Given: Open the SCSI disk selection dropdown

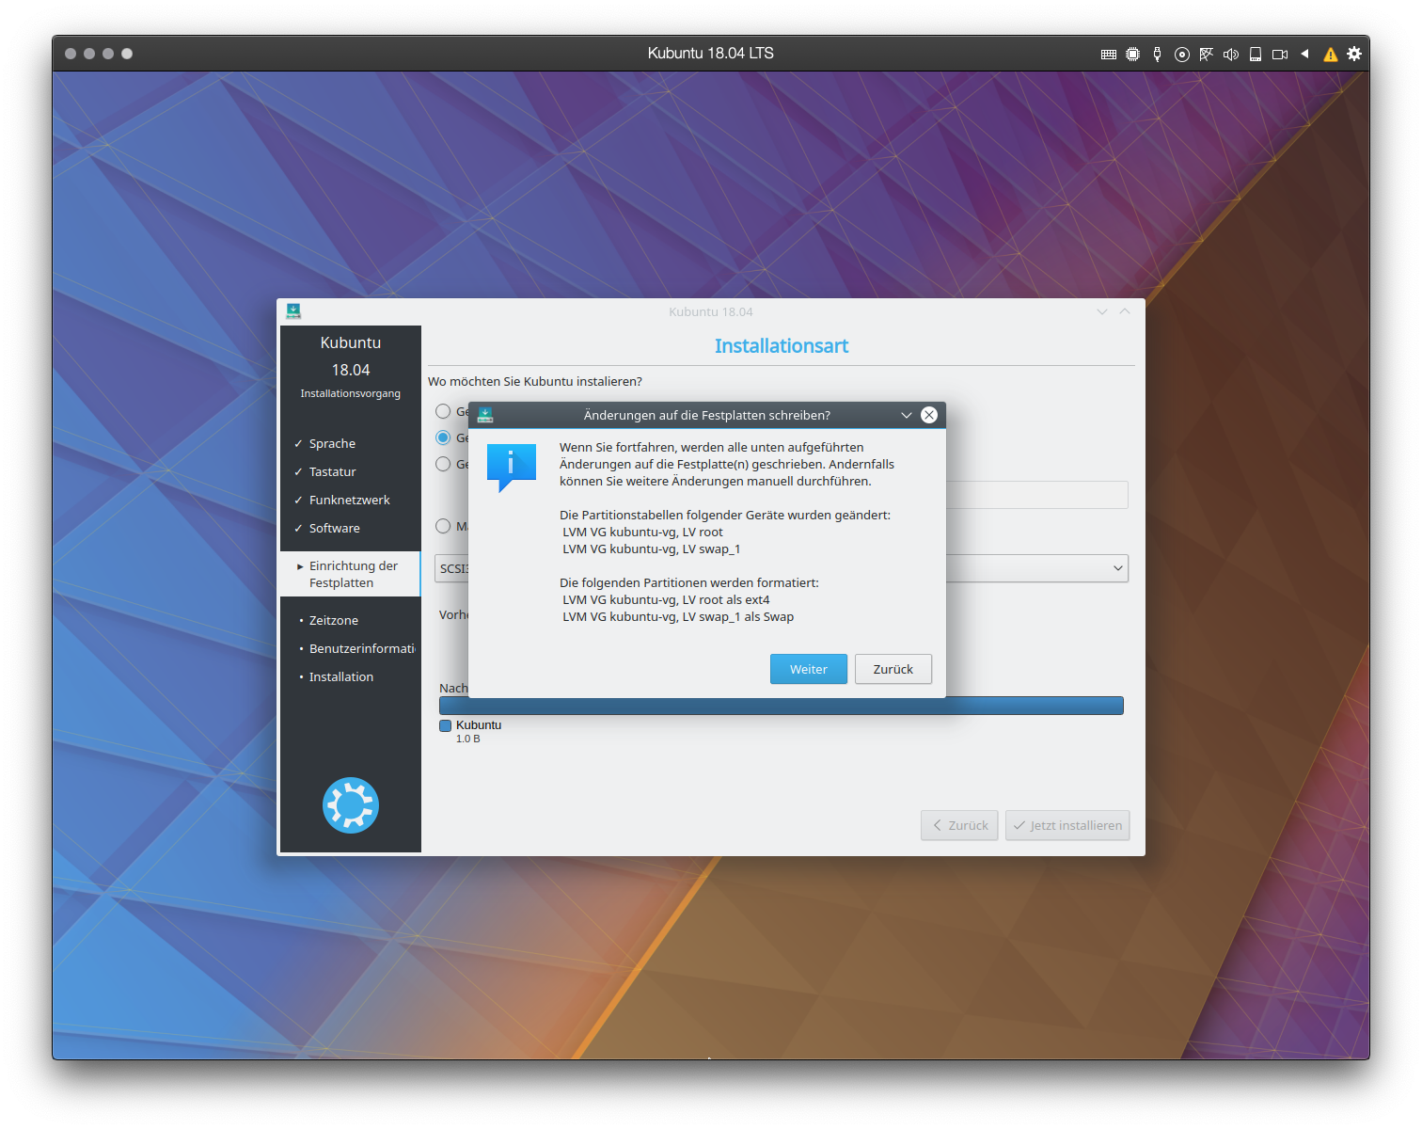Looking at the screenshot, I should [1118, 568].
